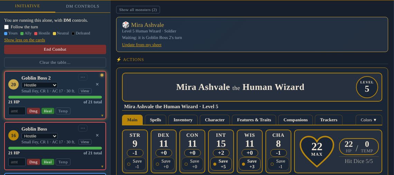This screenshot has width=394, height=175.
Task: Expand the Goblin Boss card arrow
Action: click(102, 167)
